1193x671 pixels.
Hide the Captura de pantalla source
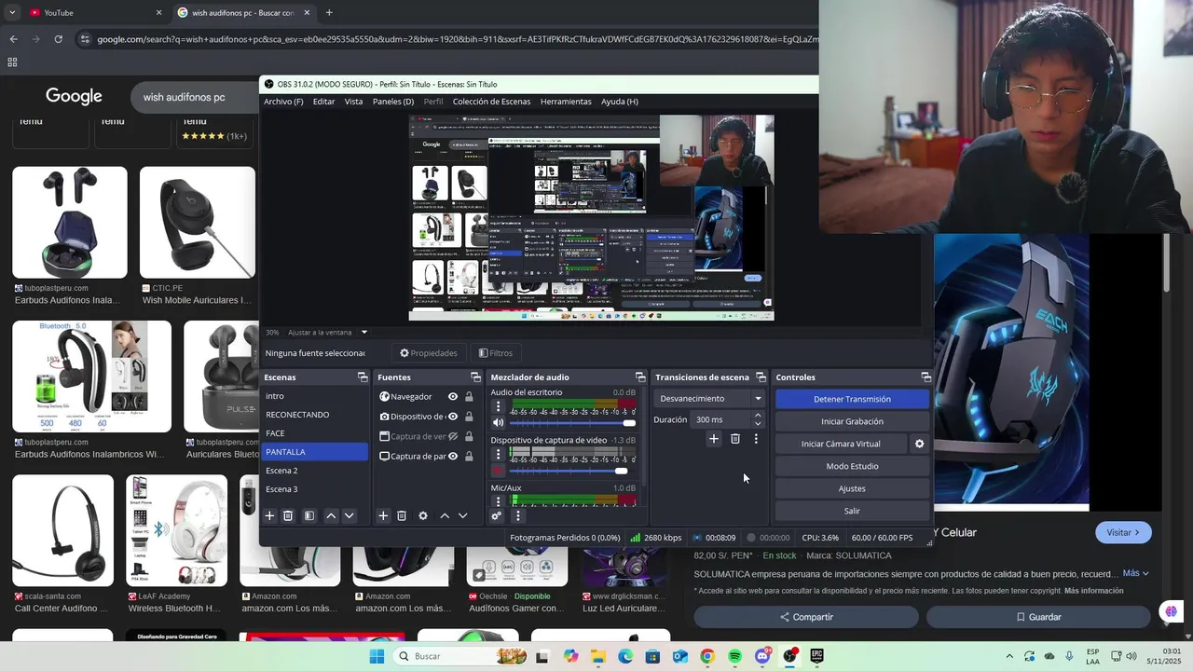point(453,456)
